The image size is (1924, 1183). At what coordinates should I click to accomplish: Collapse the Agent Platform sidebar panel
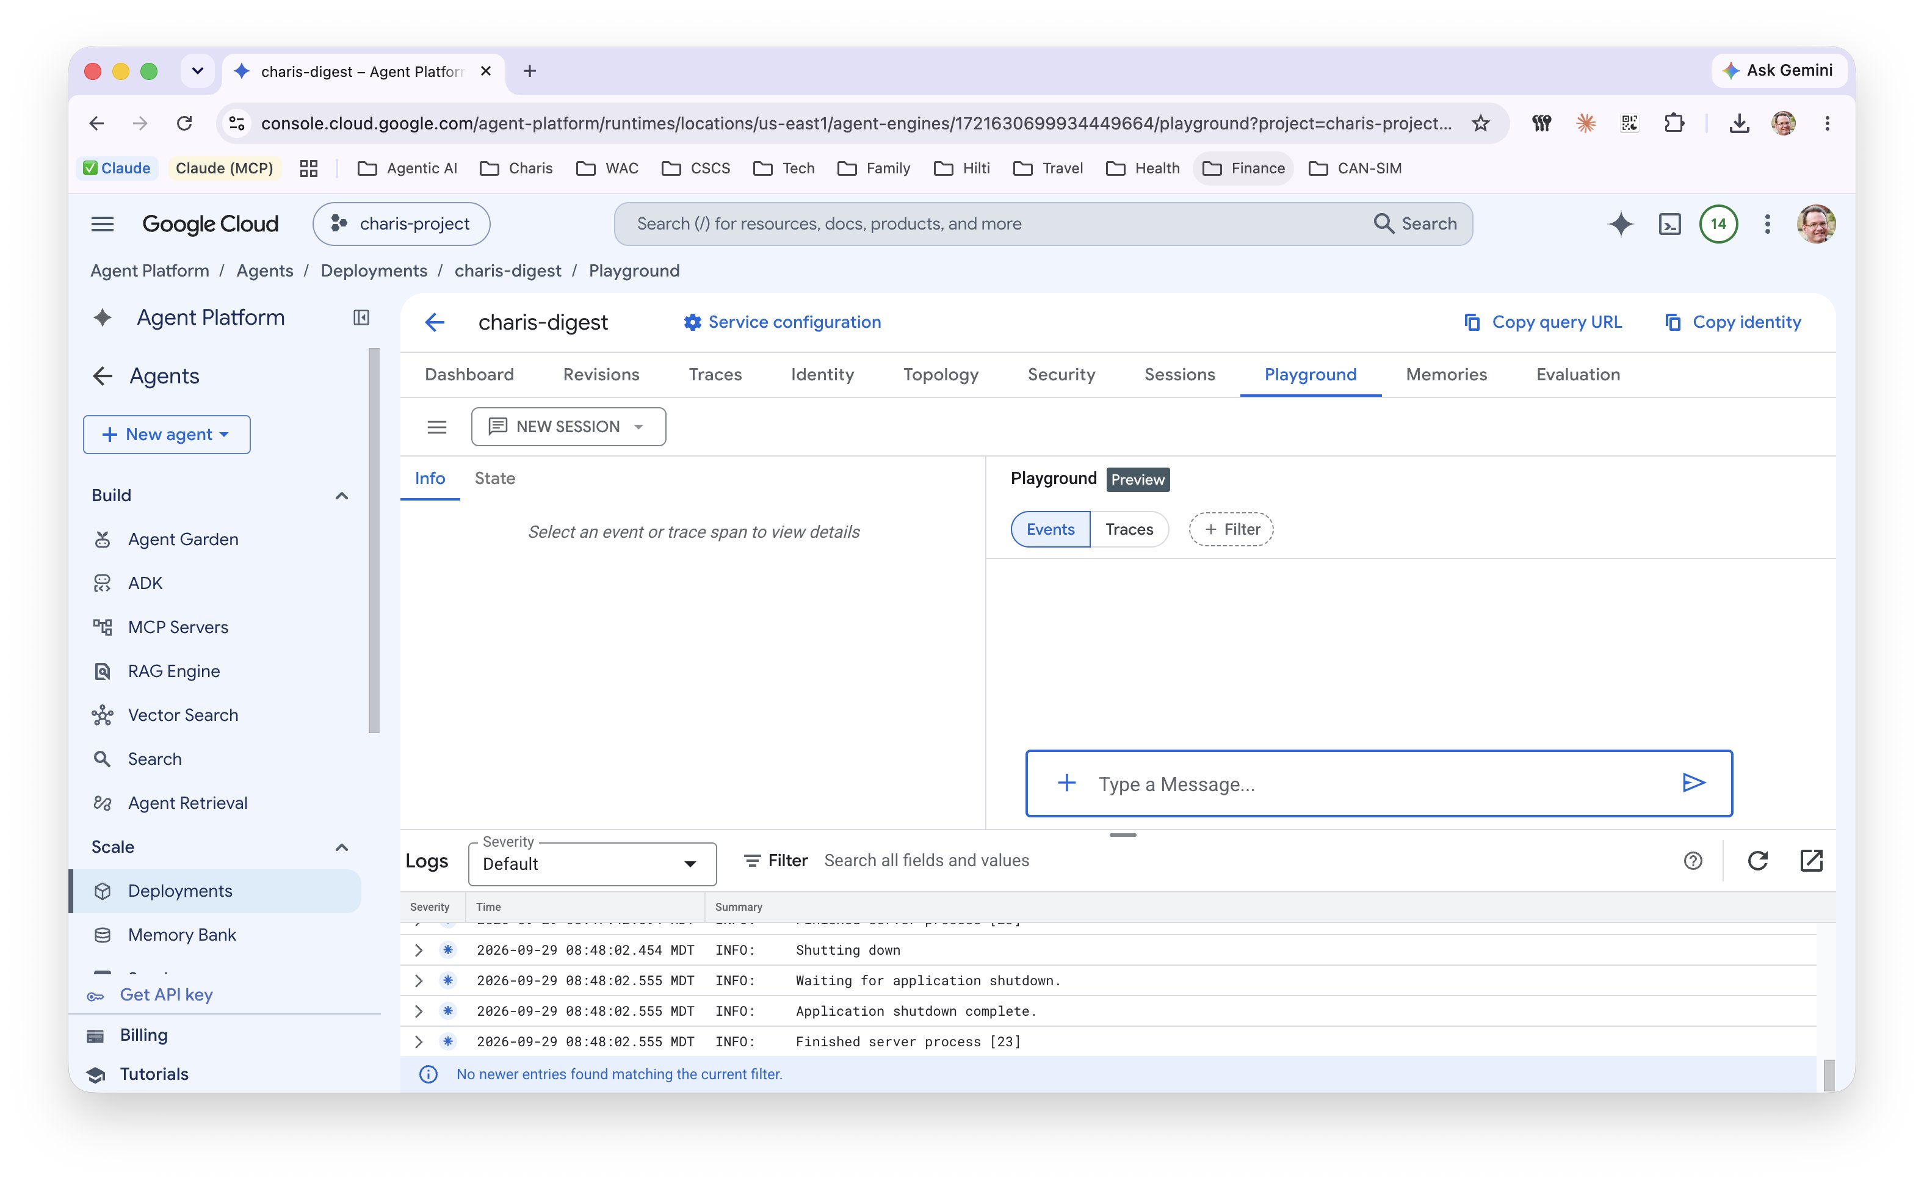(361, 317)
